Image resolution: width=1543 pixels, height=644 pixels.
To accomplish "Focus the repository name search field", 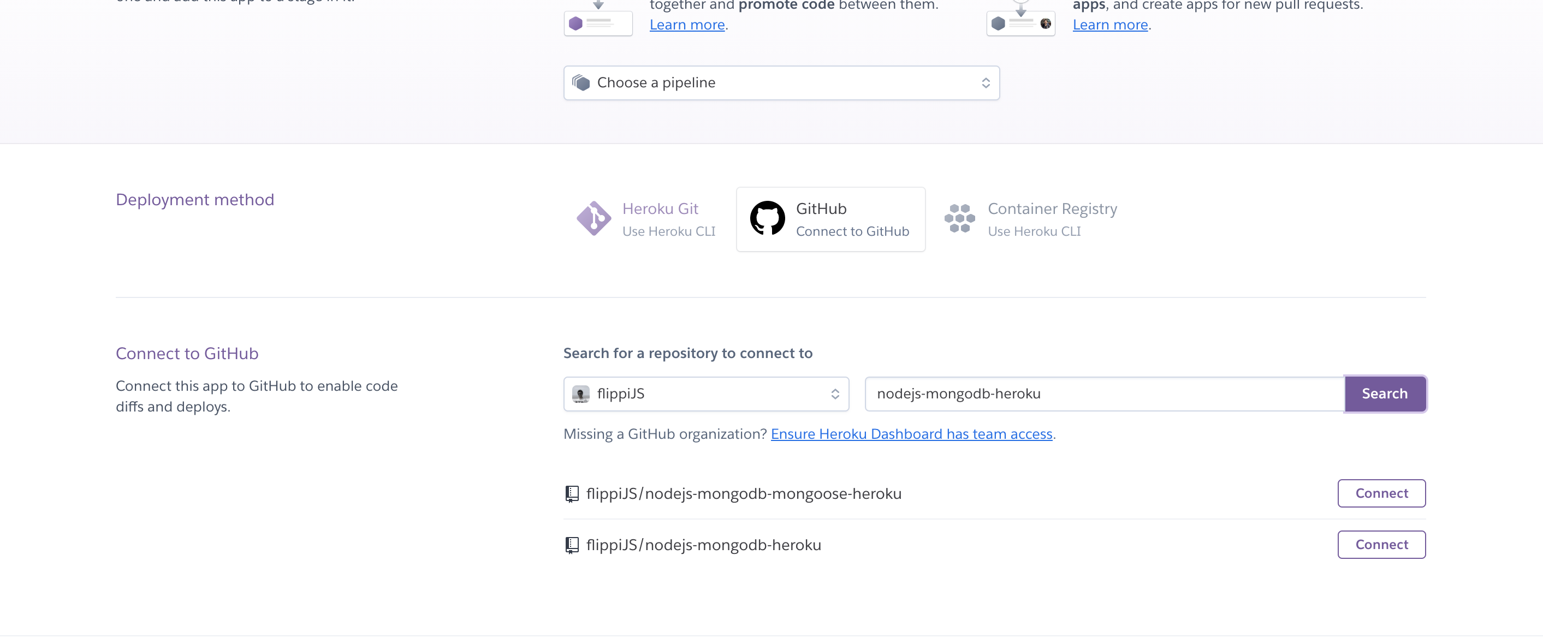I will coord(1104,394).
